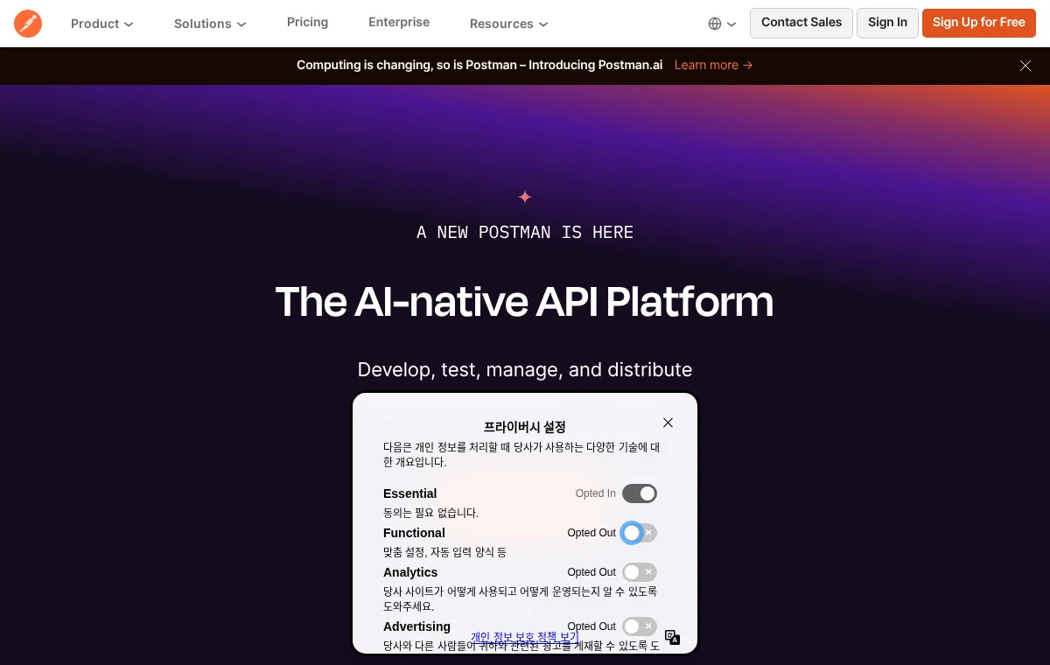Click "The AI-native API Platform" headline
Screen dimensions: 1050x665
click(525, 302)
